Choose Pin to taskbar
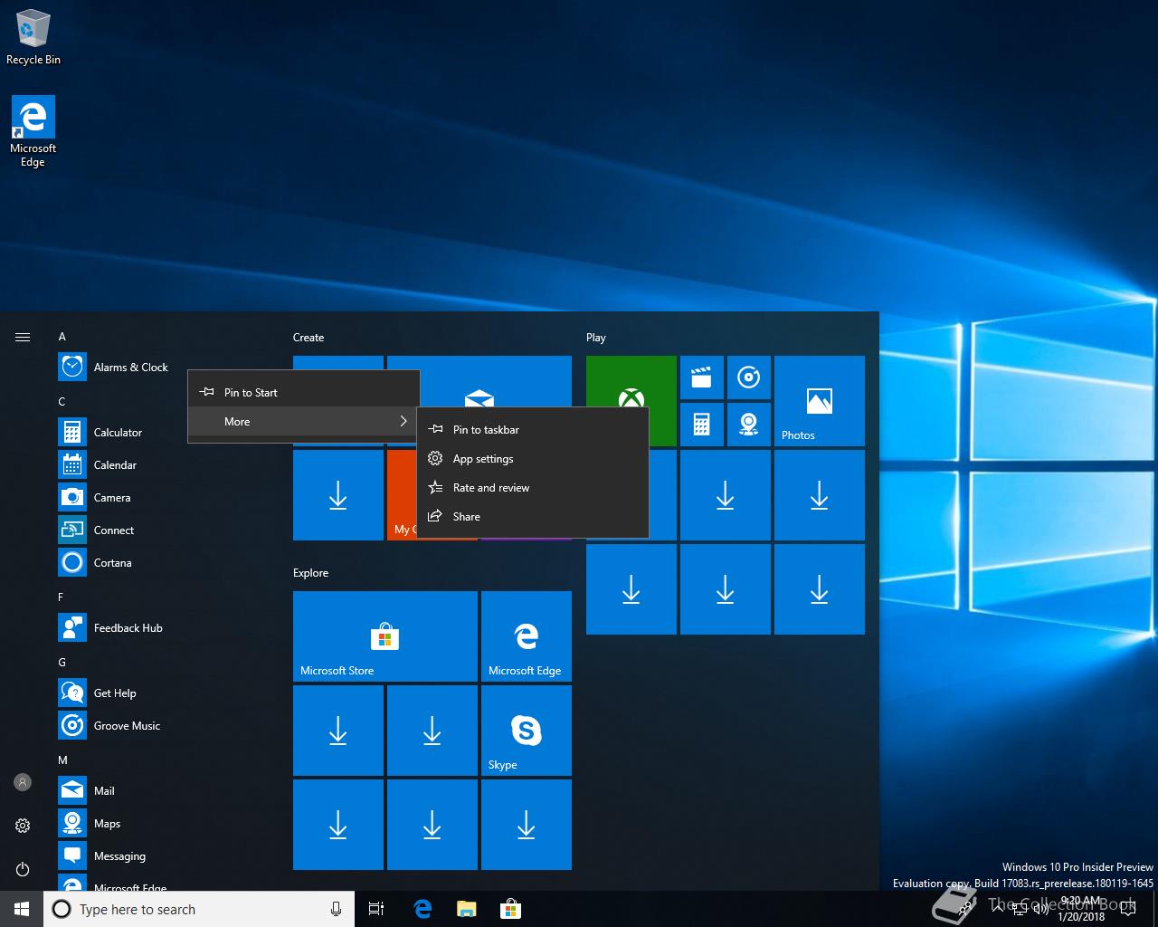The image size is (1158, 927). click(x=533, y=429)
